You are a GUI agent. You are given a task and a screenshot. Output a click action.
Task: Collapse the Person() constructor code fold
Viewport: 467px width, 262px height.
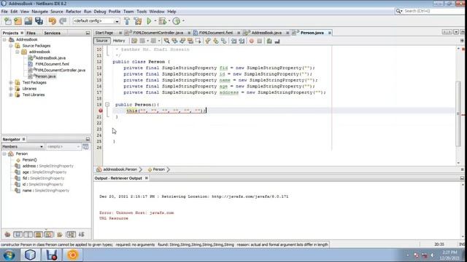click(107, 105)
